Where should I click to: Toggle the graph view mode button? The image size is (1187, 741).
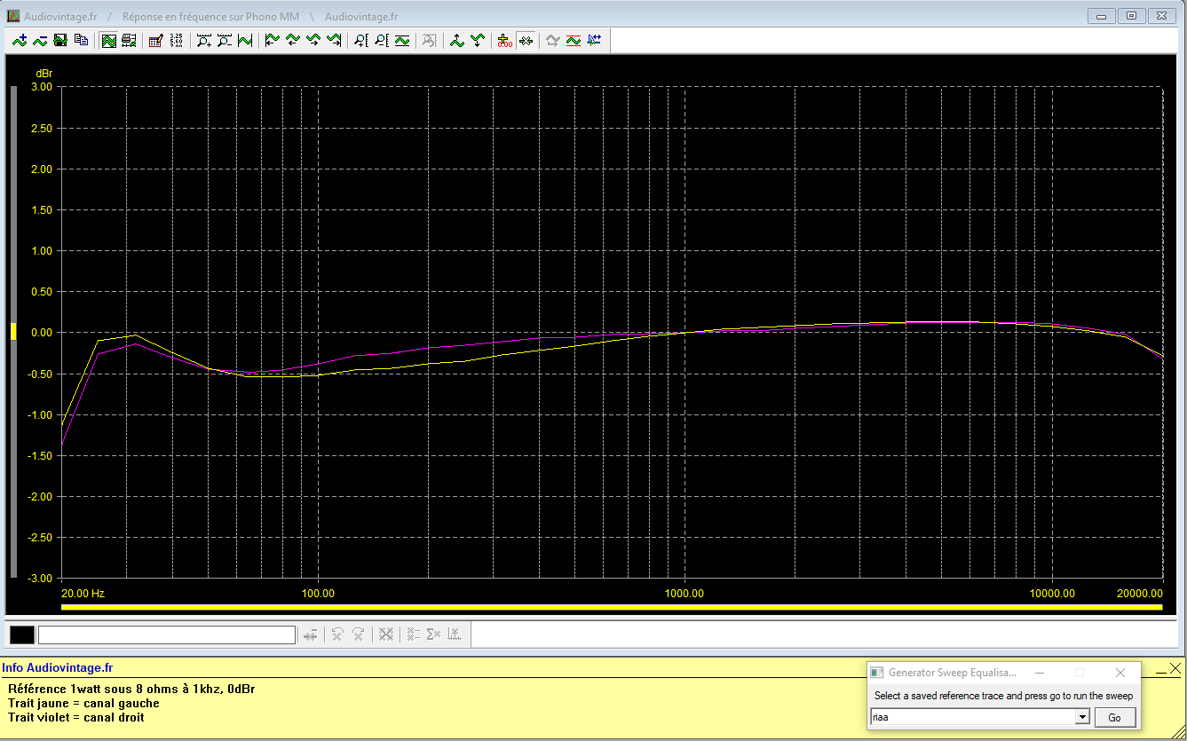point(108,40)
